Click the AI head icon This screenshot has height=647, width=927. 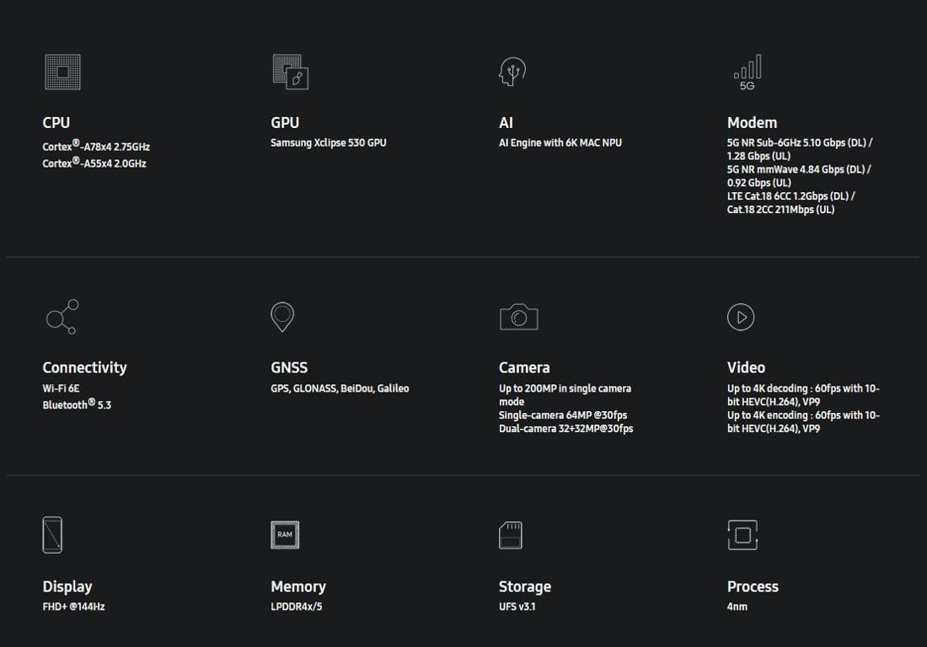click(x=512, y=72)
